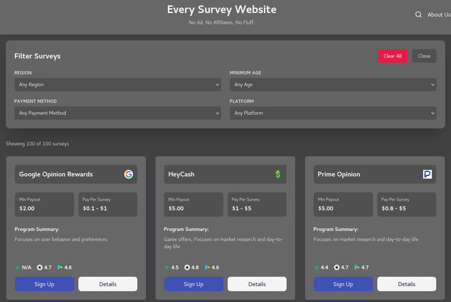Viewport: 451px width, 302px height.
Task: Sign up for Google Opinion Rewards
Action: (x=45, y=284)
